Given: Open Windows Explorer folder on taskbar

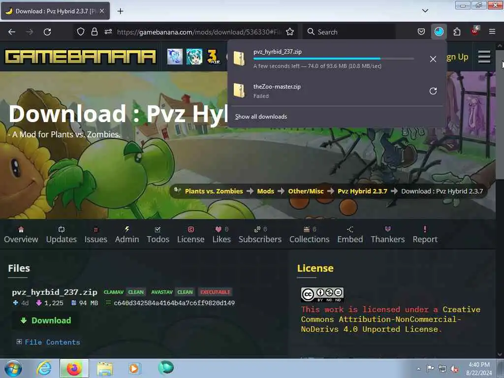Looking at the screenshot, I should click(x=104, y=368).
